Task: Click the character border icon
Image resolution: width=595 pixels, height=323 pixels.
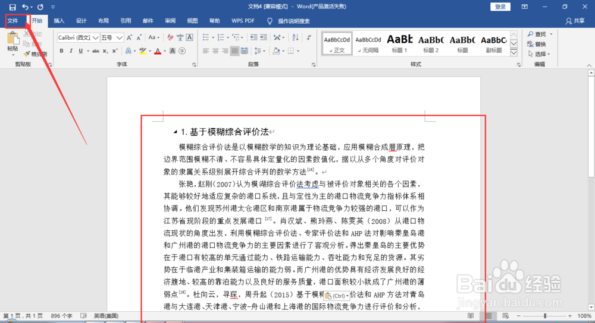Action: pyautogui.click(x=189, y=37)
